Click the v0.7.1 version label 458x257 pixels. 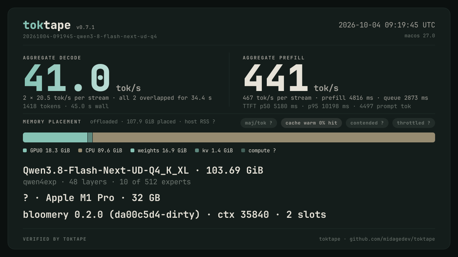click(85, 27)
